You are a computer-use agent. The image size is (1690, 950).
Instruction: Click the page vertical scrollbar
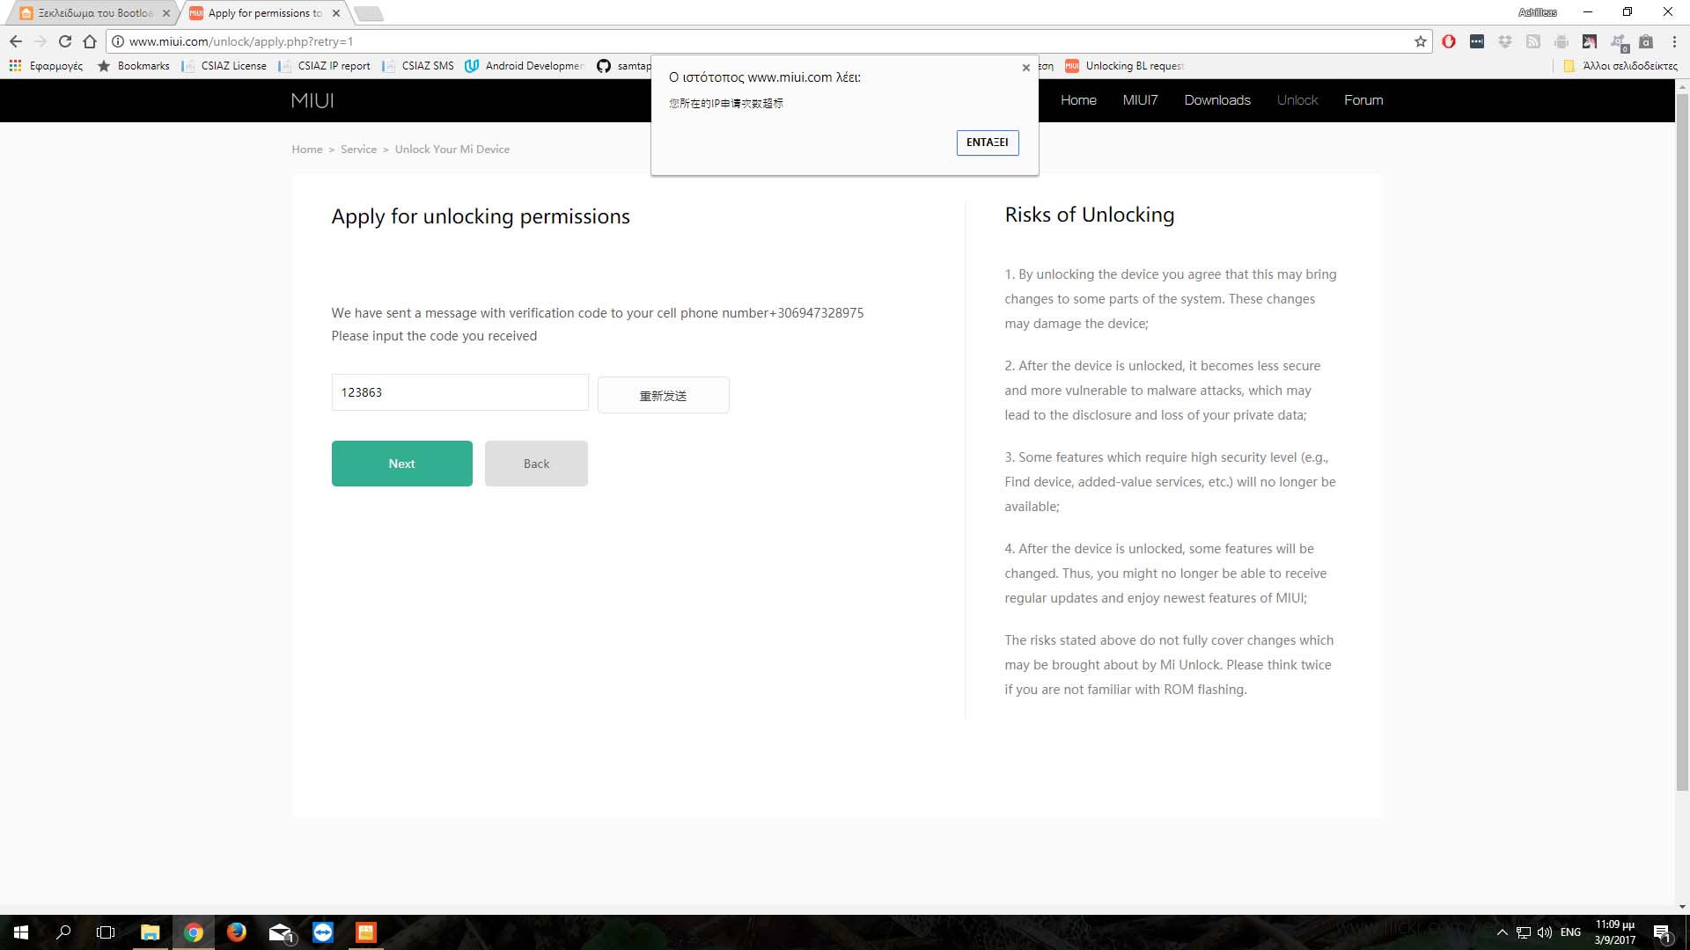(x=1682, y=440)
